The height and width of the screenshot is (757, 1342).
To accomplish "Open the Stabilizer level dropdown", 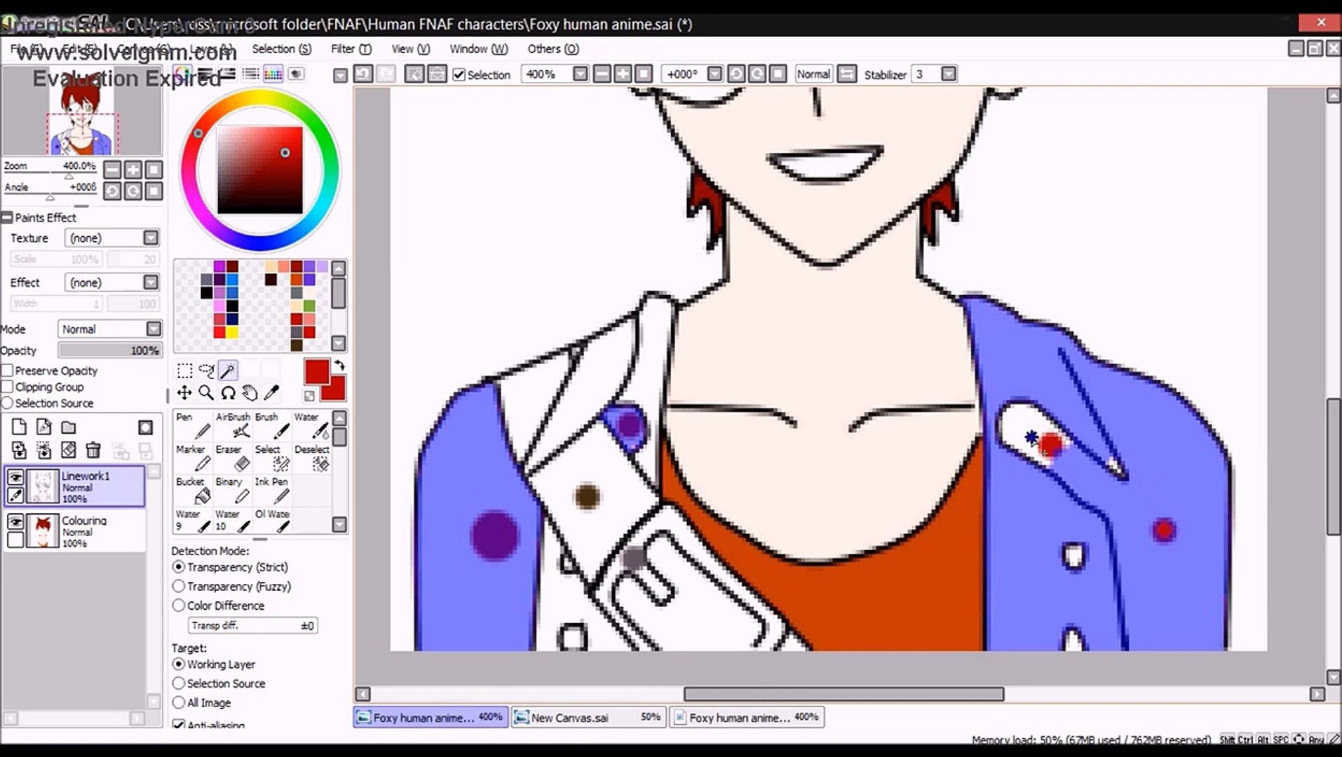I will pos(949,74).
